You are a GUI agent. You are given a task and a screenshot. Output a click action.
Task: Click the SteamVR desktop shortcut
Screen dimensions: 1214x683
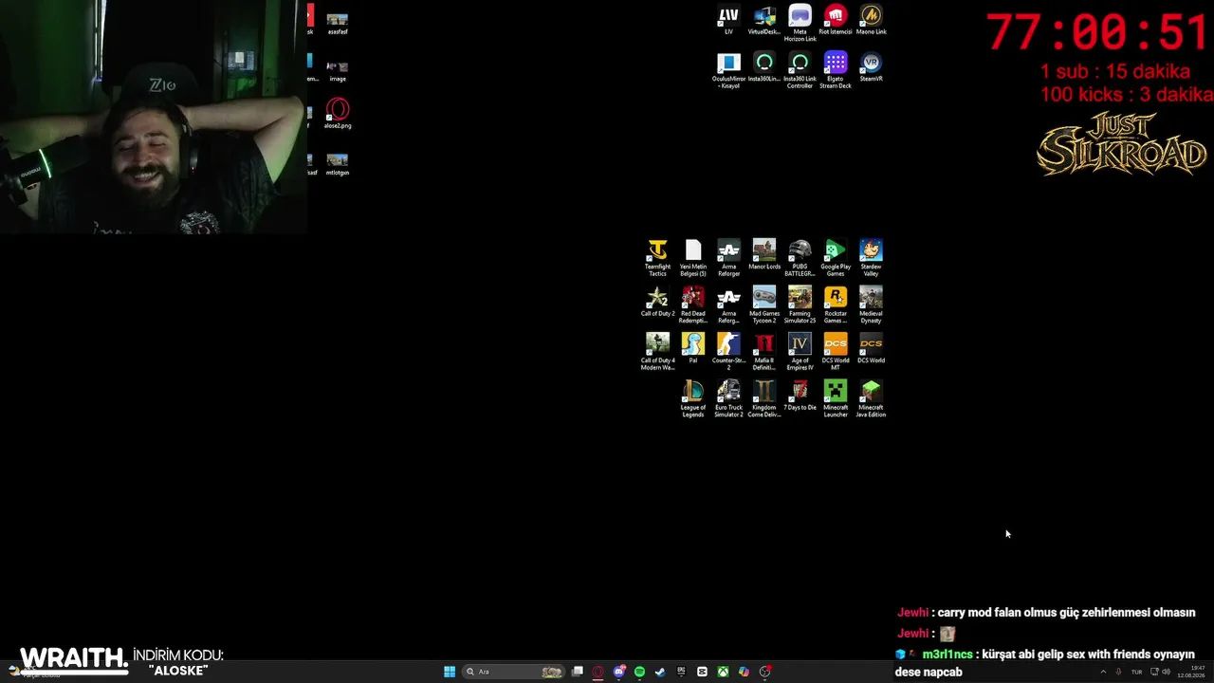tap(871, 67)
